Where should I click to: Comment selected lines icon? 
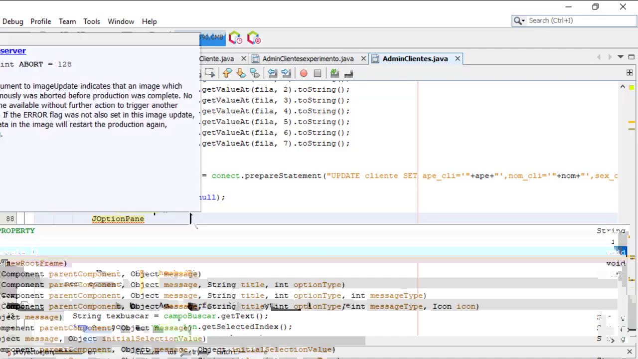tap(334, 73)
